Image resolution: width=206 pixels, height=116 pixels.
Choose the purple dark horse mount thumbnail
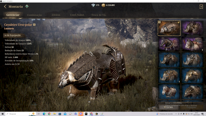[169, 44]
